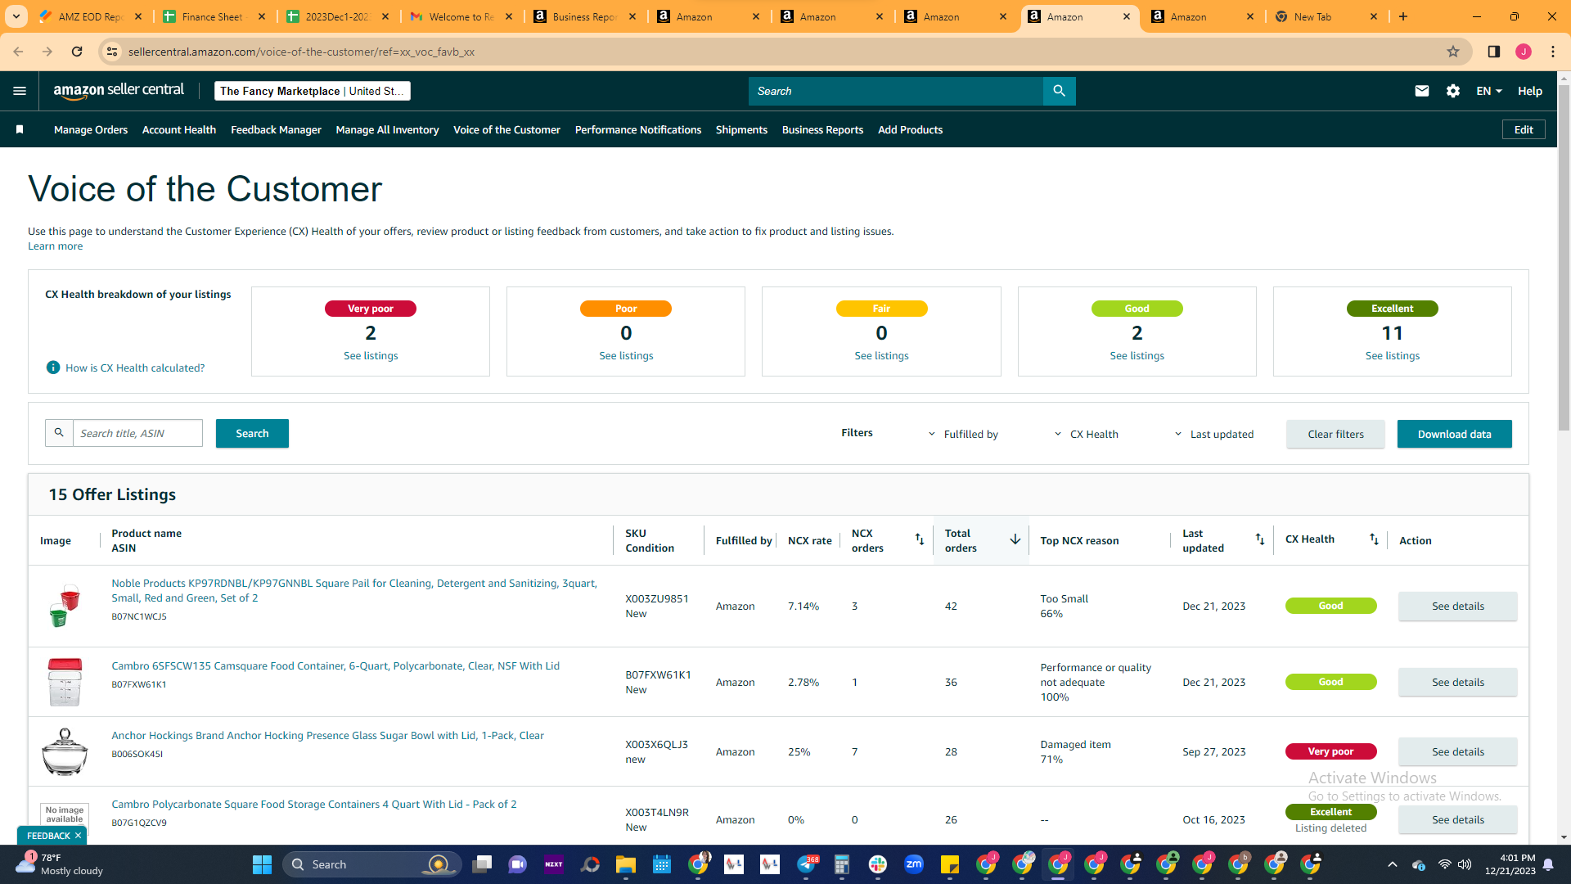Go back using the browser back arrow

tap(18, 52)
